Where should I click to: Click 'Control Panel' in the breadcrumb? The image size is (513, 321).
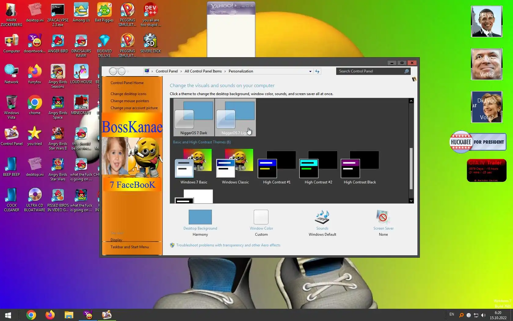click(167, 71)
